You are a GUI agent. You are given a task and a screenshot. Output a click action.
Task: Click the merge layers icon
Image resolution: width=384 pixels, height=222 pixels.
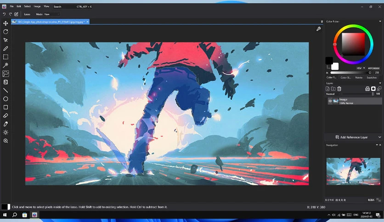pyautogui.click(x=379, y=89)
